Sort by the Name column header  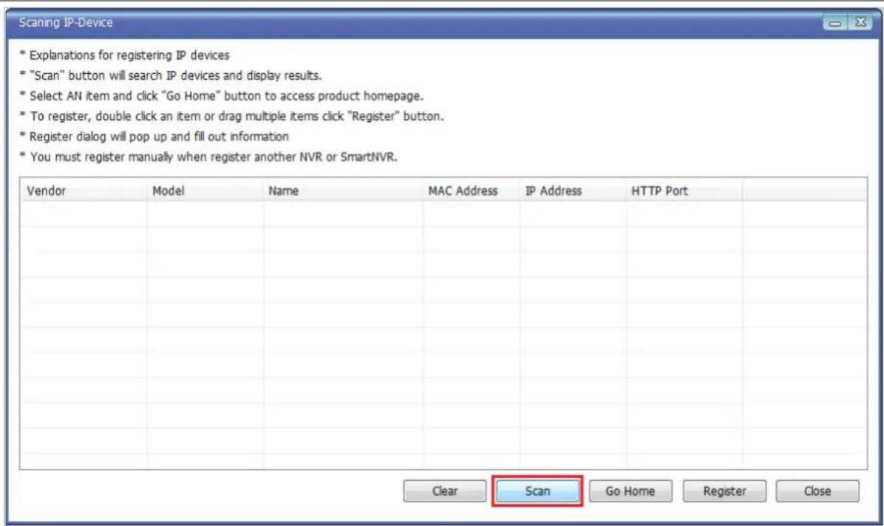(x=343, y=191)
